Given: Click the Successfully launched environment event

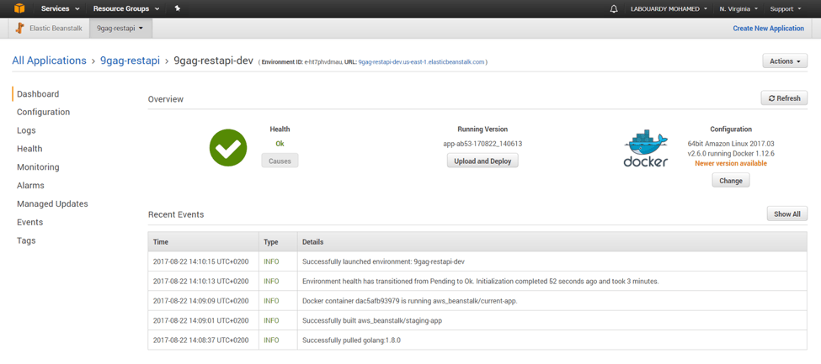Looking at the screenshot, I should tap(384, 261).
